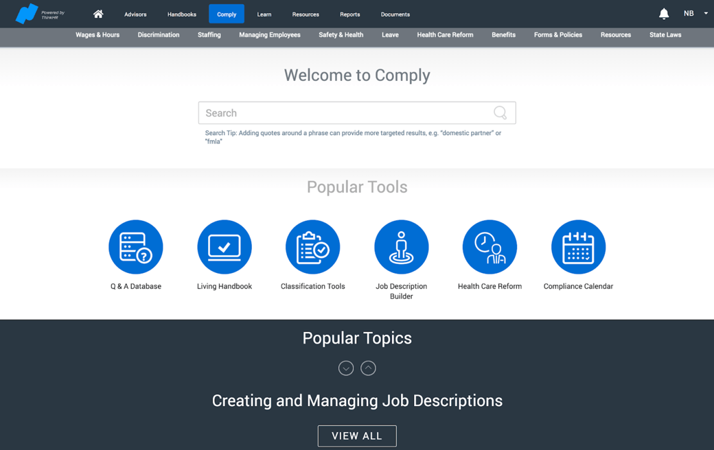Viewport: 714px width, 450px height.
Task: Click the magnifier icon in search box
Action: pos(500,113)
